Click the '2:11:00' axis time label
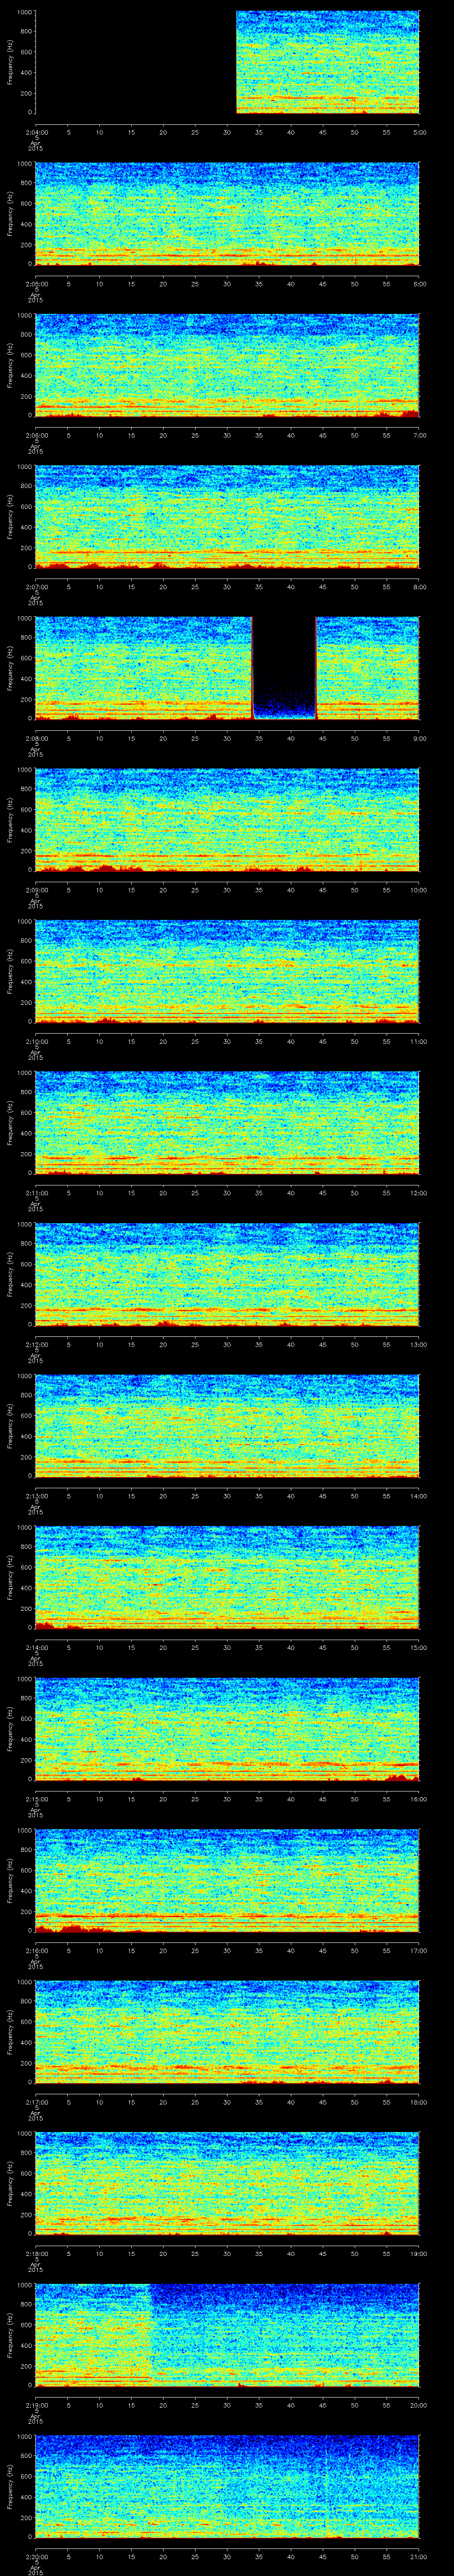 point(36,1193)
